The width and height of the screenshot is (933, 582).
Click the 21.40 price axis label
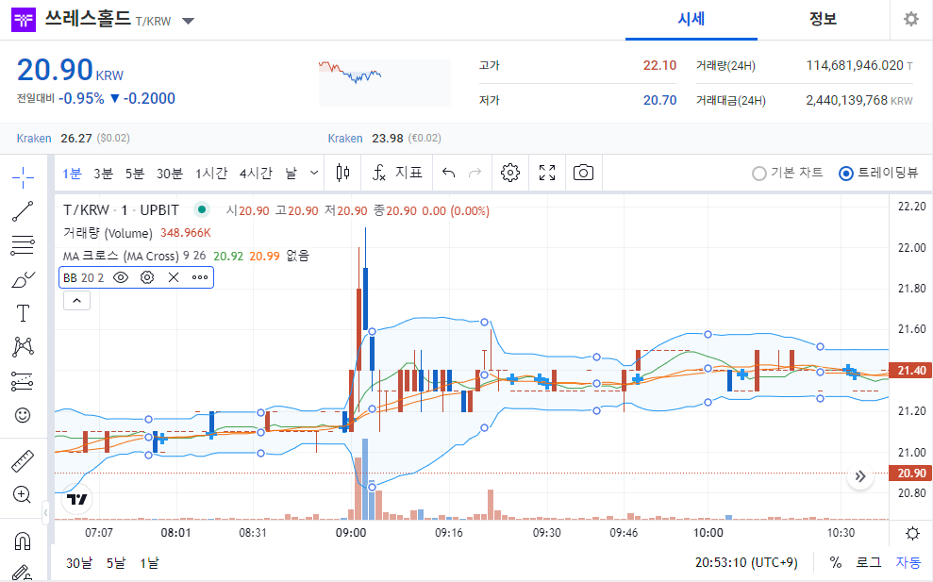point(909,370)
